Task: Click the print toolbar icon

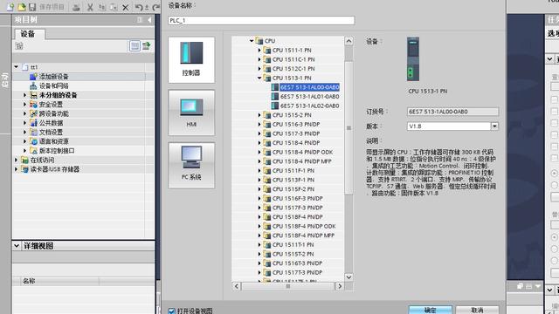Action: tap(76, 7)
